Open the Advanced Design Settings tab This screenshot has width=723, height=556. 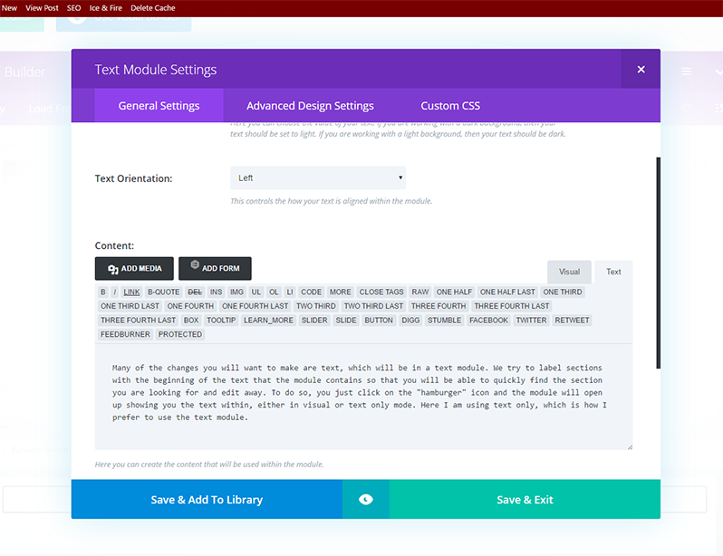pos(310,106)
